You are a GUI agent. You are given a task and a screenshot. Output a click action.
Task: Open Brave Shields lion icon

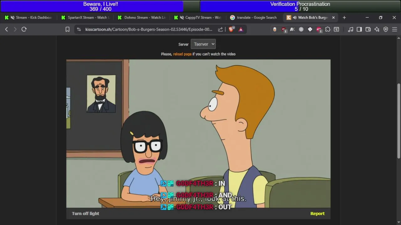coord(231,29)
